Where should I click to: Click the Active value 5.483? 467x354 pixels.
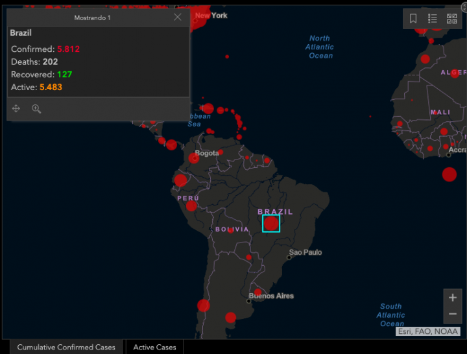[x=51, y=87]
